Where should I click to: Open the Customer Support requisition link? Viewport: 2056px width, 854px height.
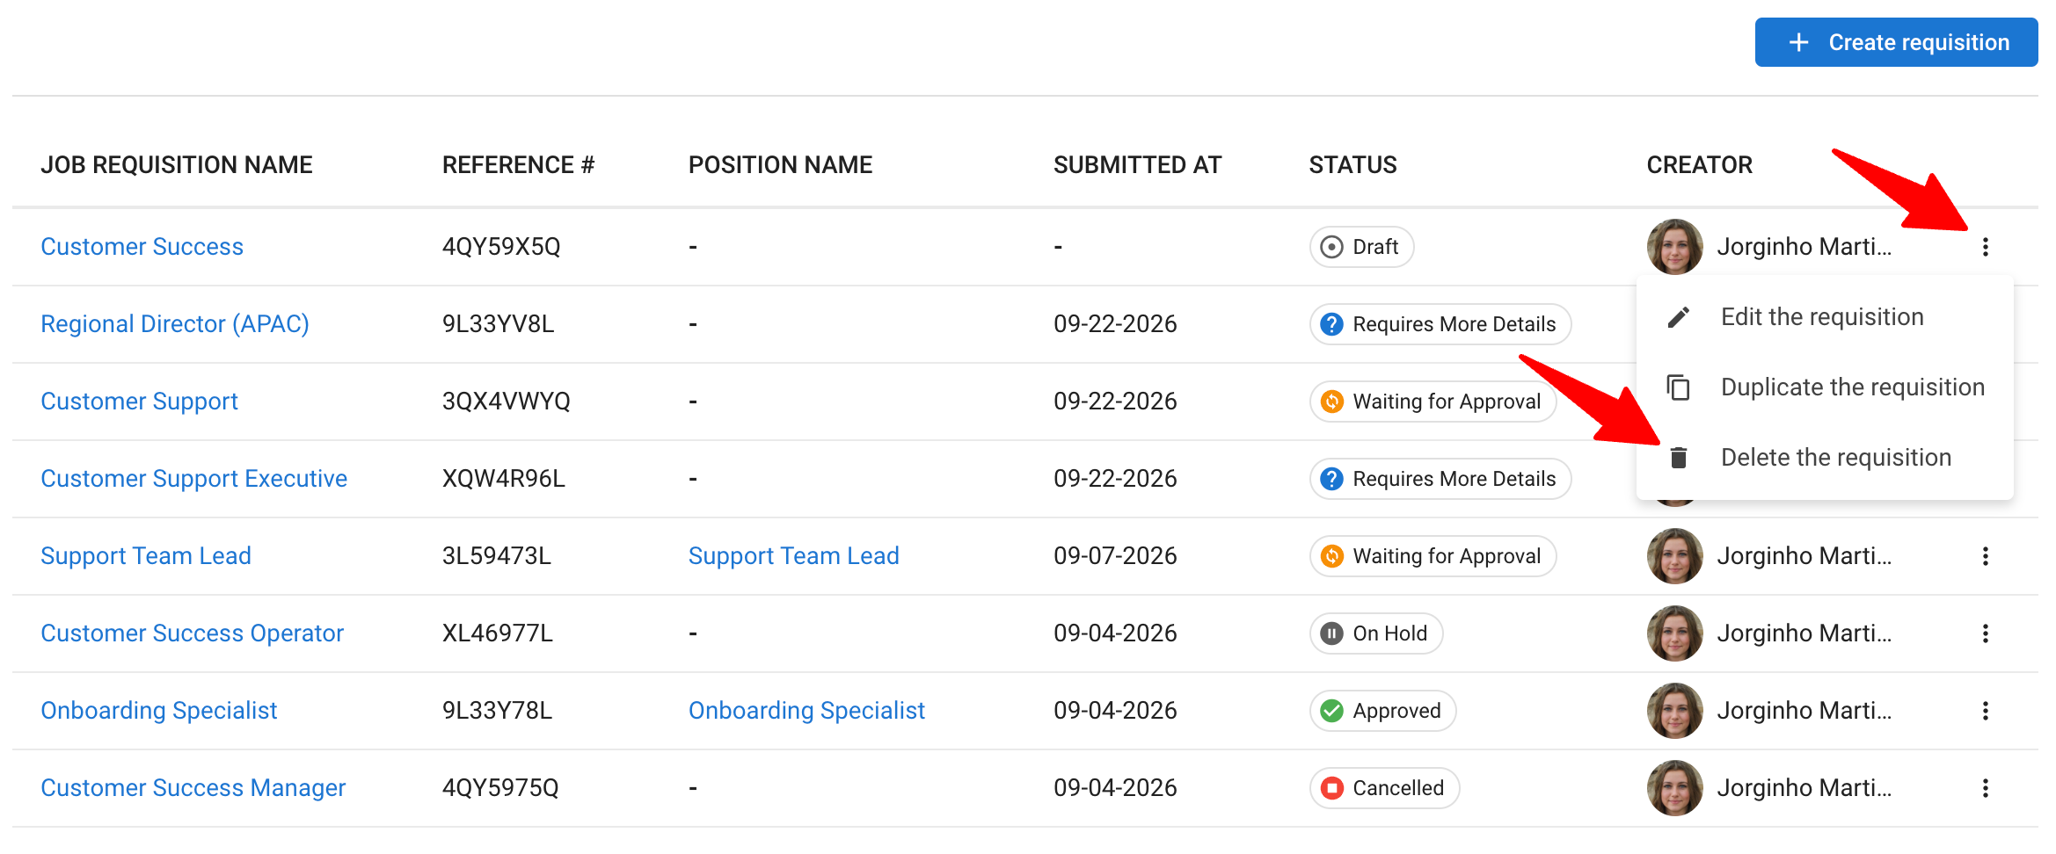tap(139, 402)
